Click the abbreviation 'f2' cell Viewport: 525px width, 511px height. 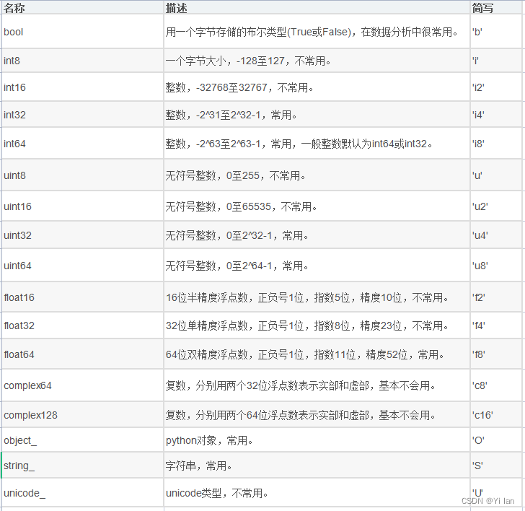496,297
